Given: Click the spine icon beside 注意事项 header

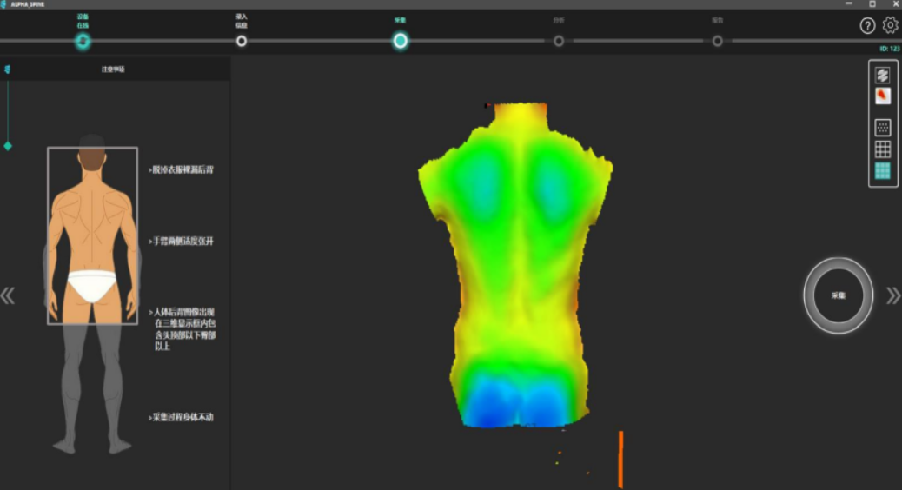Looking at the screenshot, I should click(x=8, y=69).
